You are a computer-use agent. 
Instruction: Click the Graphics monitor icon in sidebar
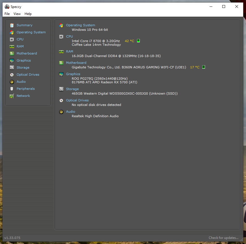click(12, 60)
